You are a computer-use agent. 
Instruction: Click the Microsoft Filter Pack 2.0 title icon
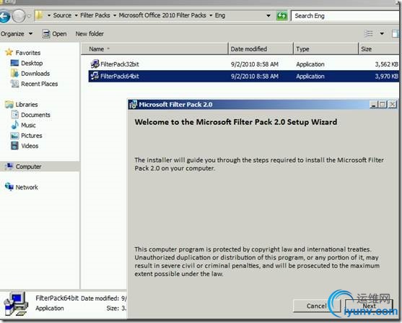[x=133, y=105]
